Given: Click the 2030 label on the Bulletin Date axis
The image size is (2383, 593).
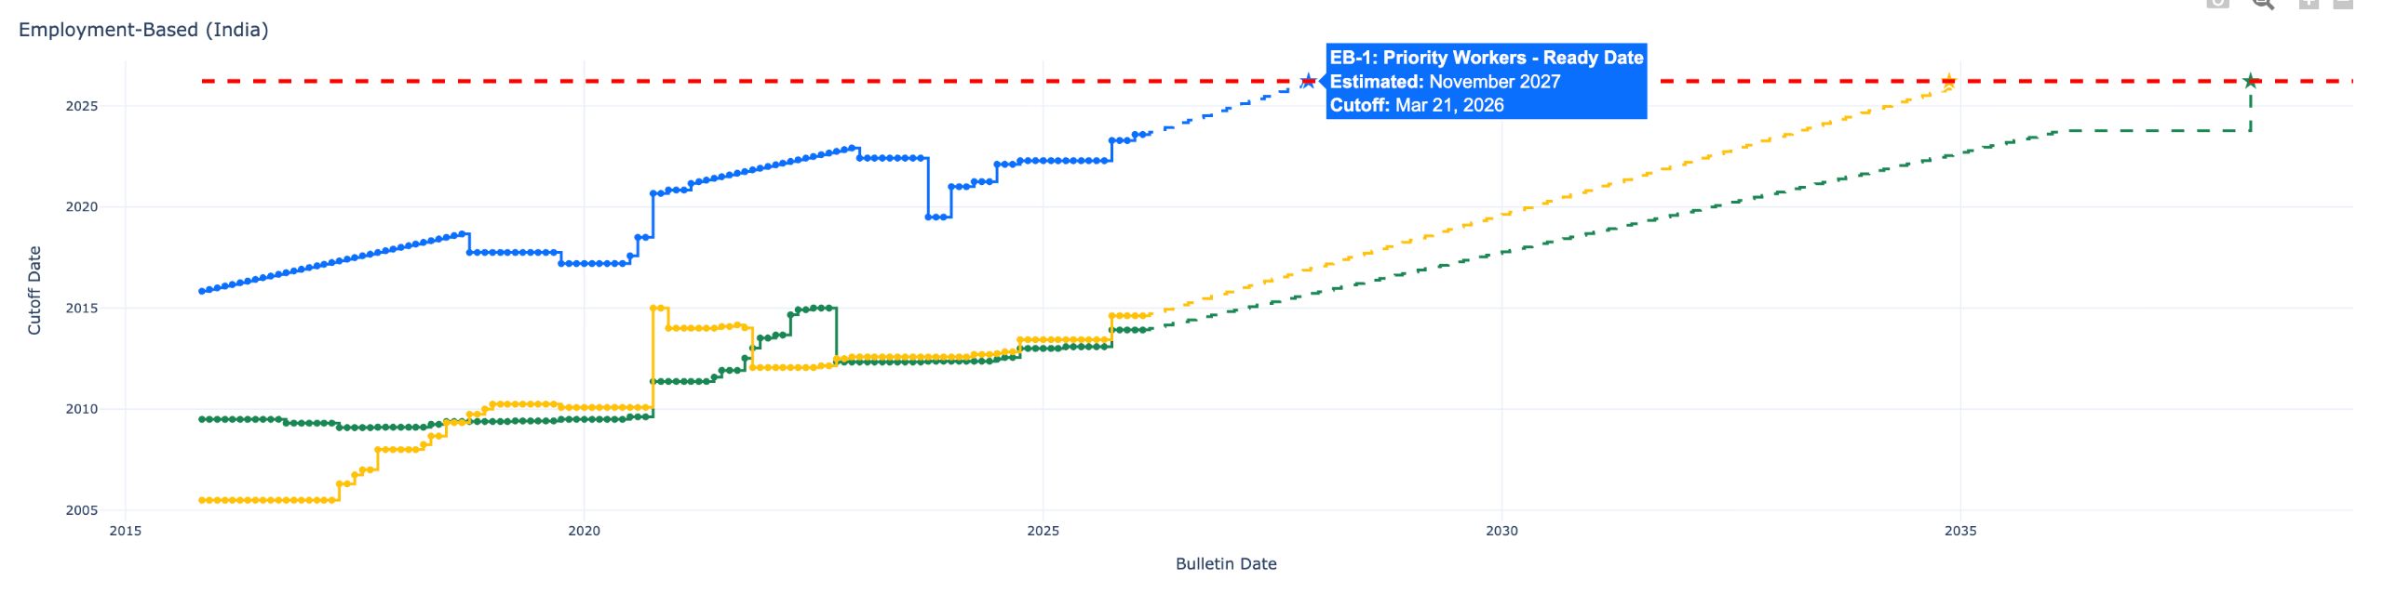Looking at the screenshot, I should coord(1501,531).
